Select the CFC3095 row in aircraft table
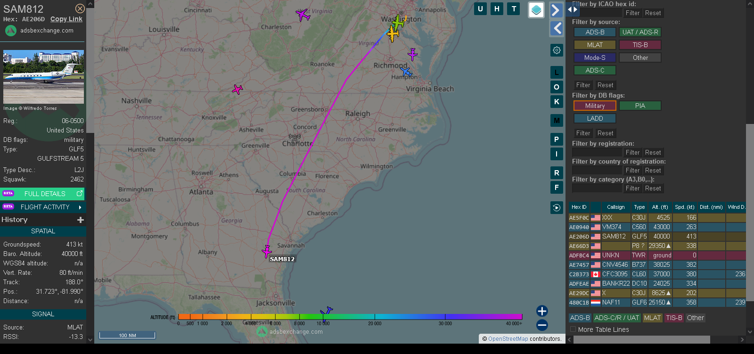The height and width of the screenshot is (354, 754). (x=657, y=274)
